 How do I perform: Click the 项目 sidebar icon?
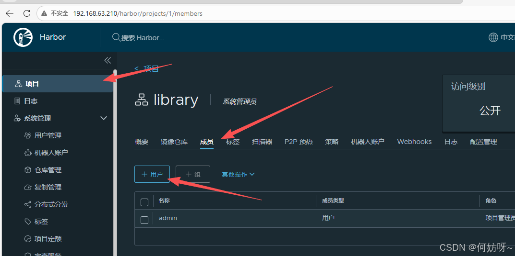(x=18, y=84)
